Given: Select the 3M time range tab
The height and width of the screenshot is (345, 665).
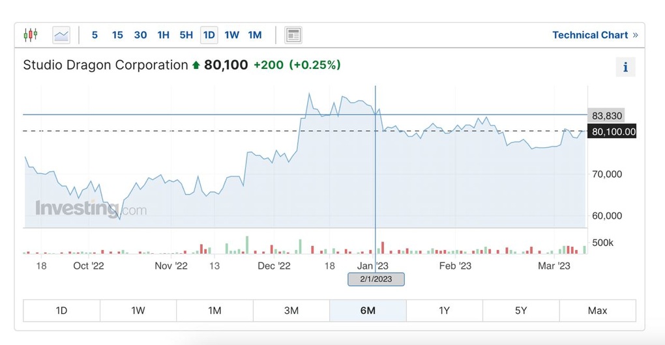Looking at the screenshot, I should point(291,310).
